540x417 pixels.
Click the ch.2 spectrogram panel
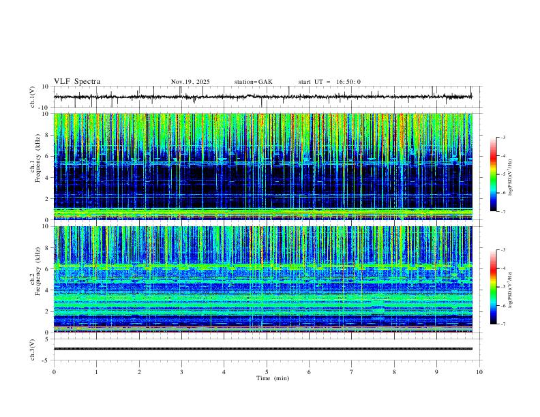263,279
